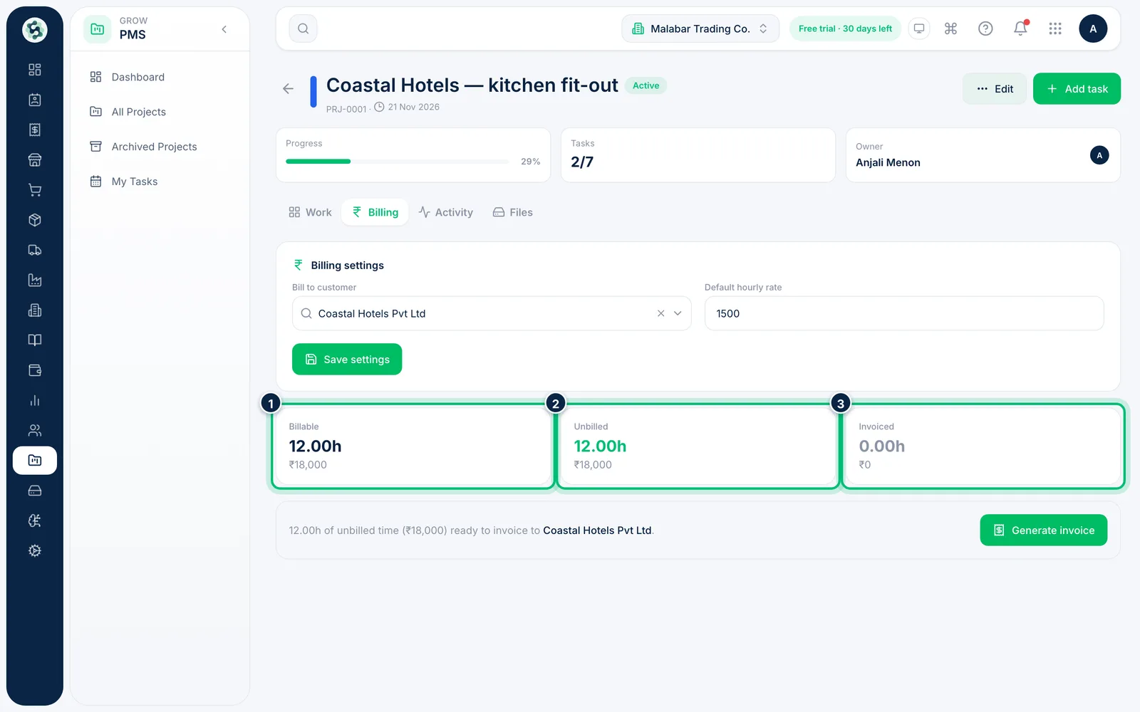The height and width of the screenshot is (712, 1140).
Task: Click the PRJ-0001 project code
Action: tap(346, 109)
